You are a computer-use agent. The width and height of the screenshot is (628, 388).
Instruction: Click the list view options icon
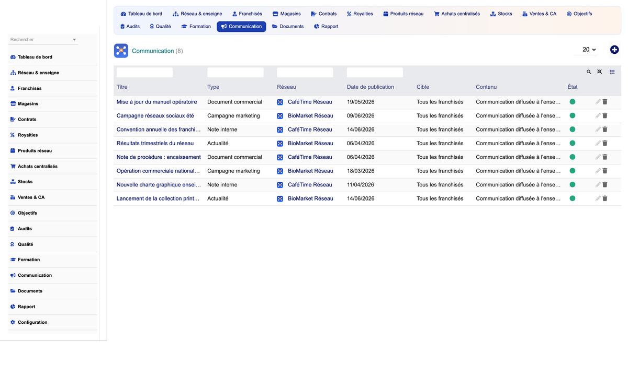[x=612, y=72]
